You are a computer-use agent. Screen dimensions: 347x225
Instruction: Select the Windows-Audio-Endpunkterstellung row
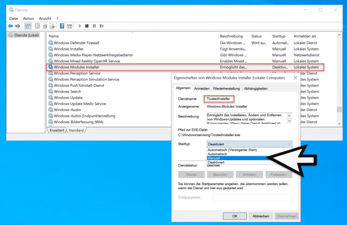109,116
